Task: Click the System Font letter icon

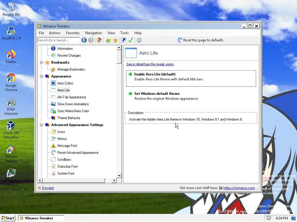Action: 53,173
